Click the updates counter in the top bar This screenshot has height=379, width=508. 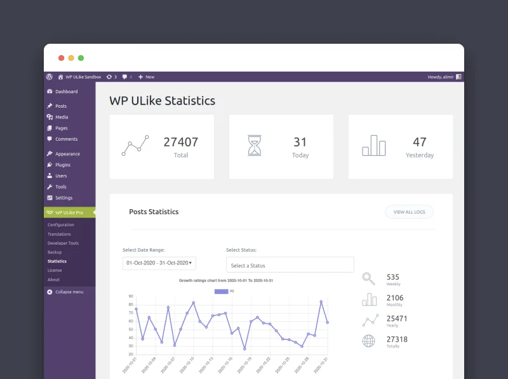[x=112, y=77]
